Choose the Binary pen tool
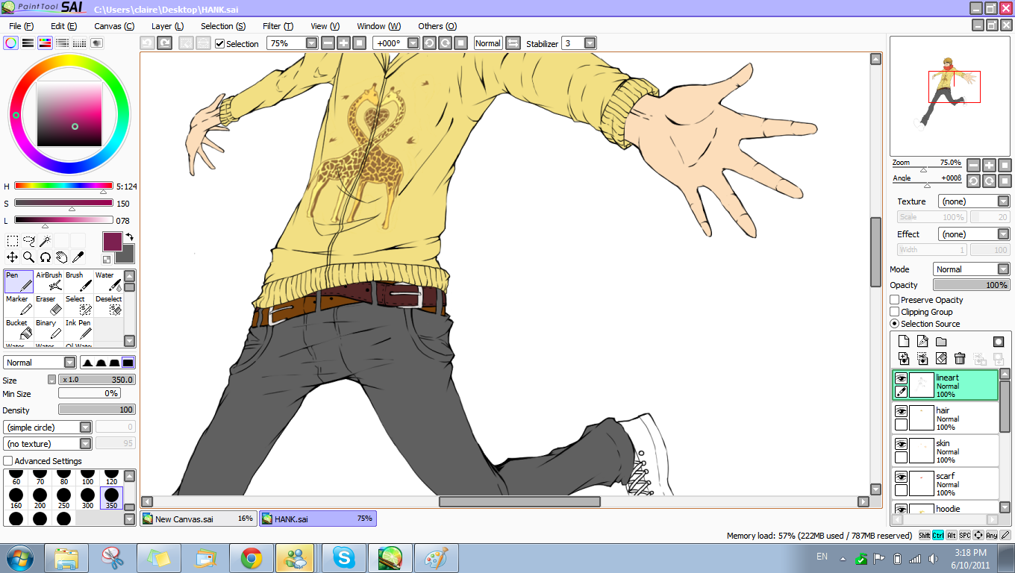1015x573 pixels. 49,329
